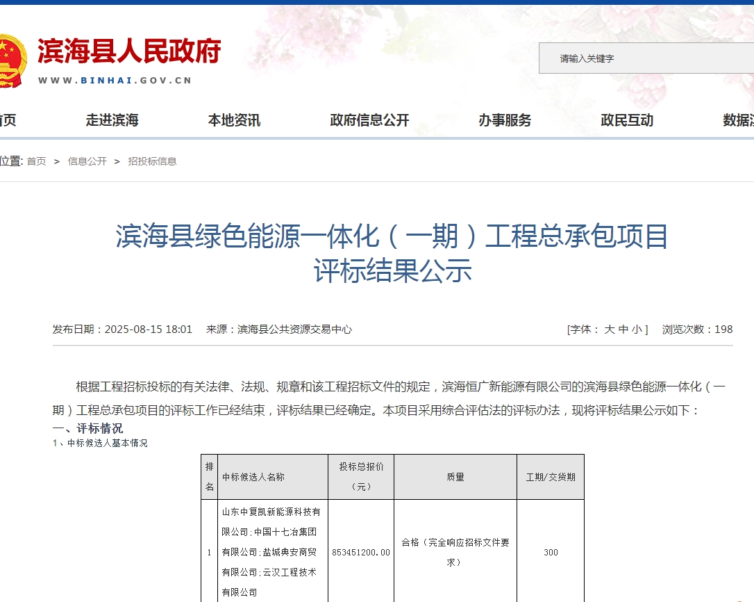754x602 pixels.
Task: Go to 首页 in the breadcrumb
Action: [x=37, y=161]
